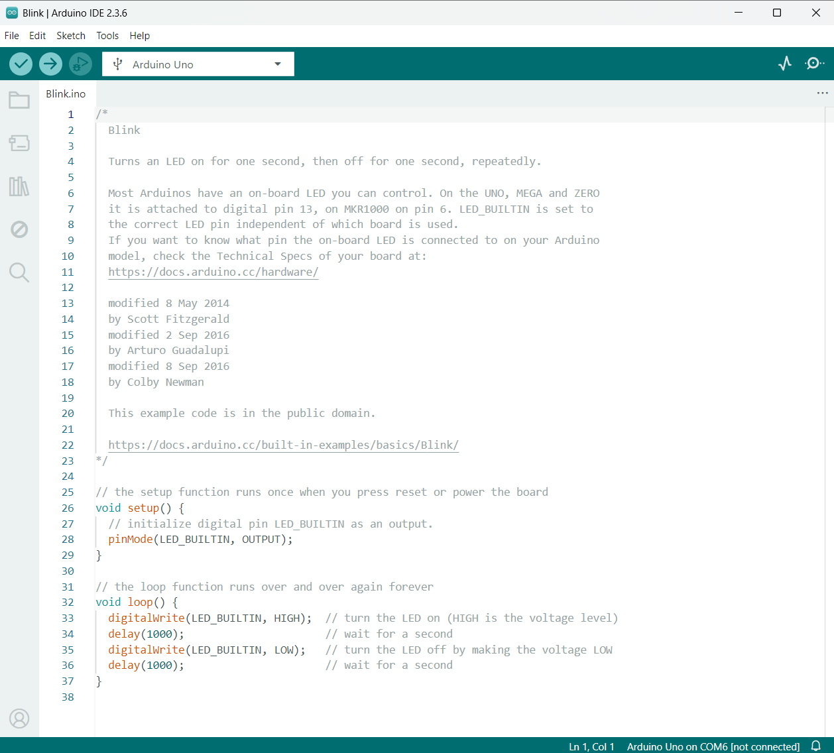Click the account profile icon

point(19,719)
